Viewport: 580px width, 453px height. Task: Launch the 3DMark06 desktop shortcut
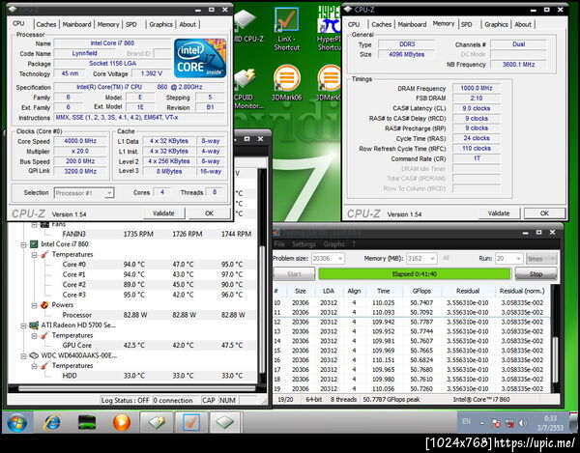pyautogui.click(x=287, y=83)
